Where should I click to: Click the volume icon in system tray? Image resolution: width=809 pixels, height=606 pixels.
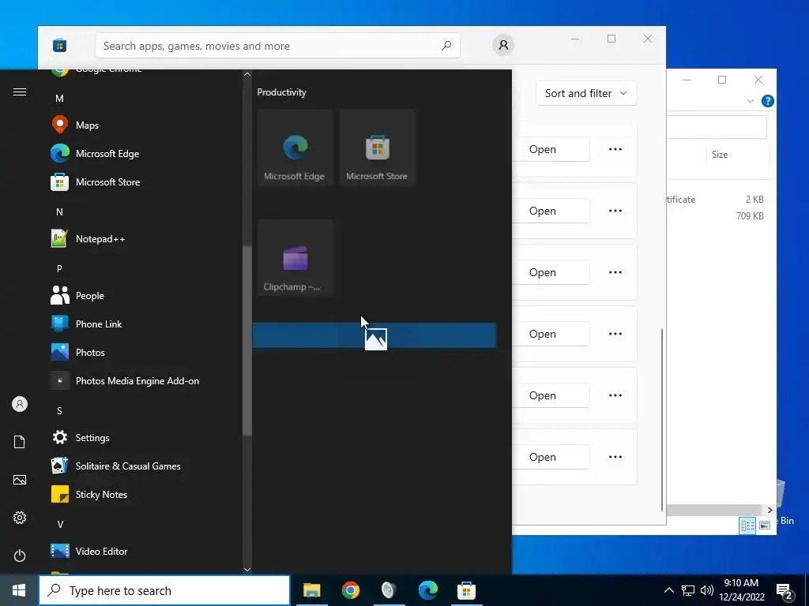707,590
